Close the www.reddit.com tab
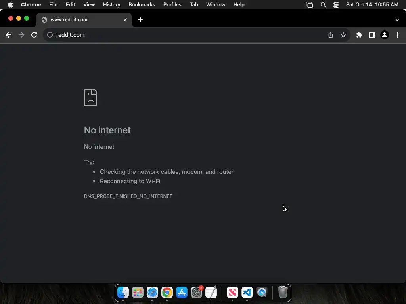406x304 pixels. (x=125, y=20)
